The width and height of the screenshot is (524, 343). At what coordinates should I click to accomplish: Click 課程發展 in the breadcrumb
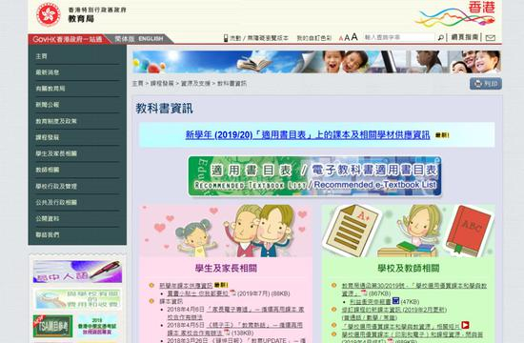click(162, 83)
